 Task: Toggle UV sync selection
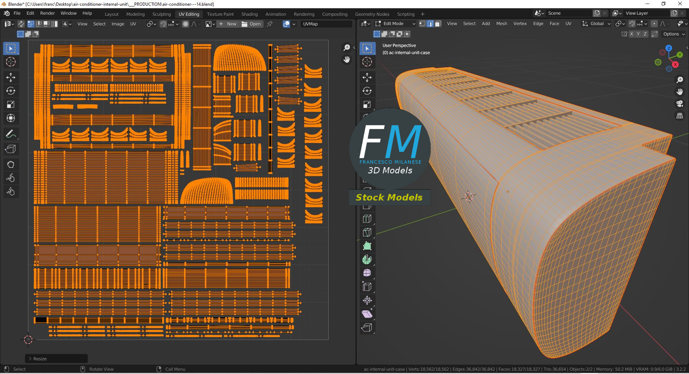[21, 24]
